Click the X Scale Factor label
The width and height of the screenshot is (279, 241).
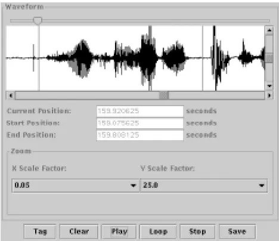coord(39,168)
